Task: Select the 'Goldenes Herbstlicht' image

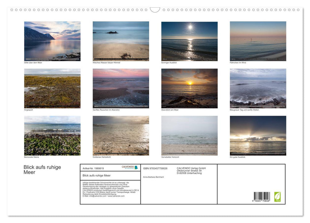Action: 121,135
